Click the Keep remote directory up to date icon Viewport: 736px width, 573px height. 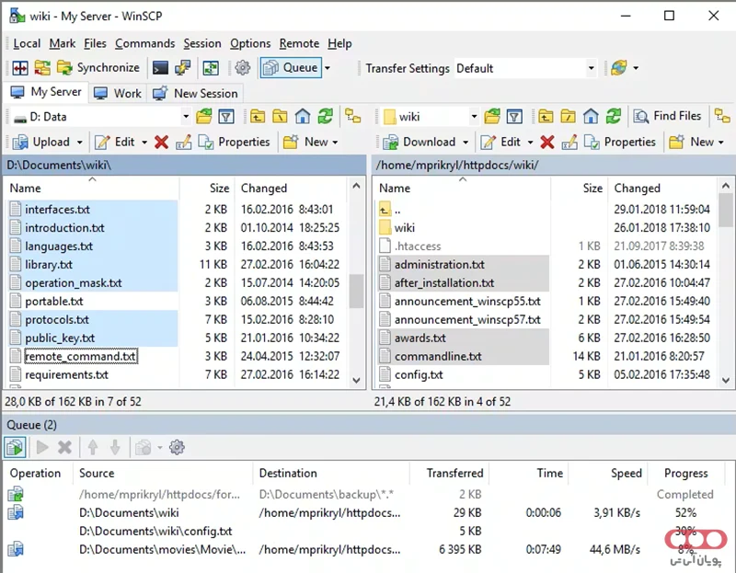211,68
